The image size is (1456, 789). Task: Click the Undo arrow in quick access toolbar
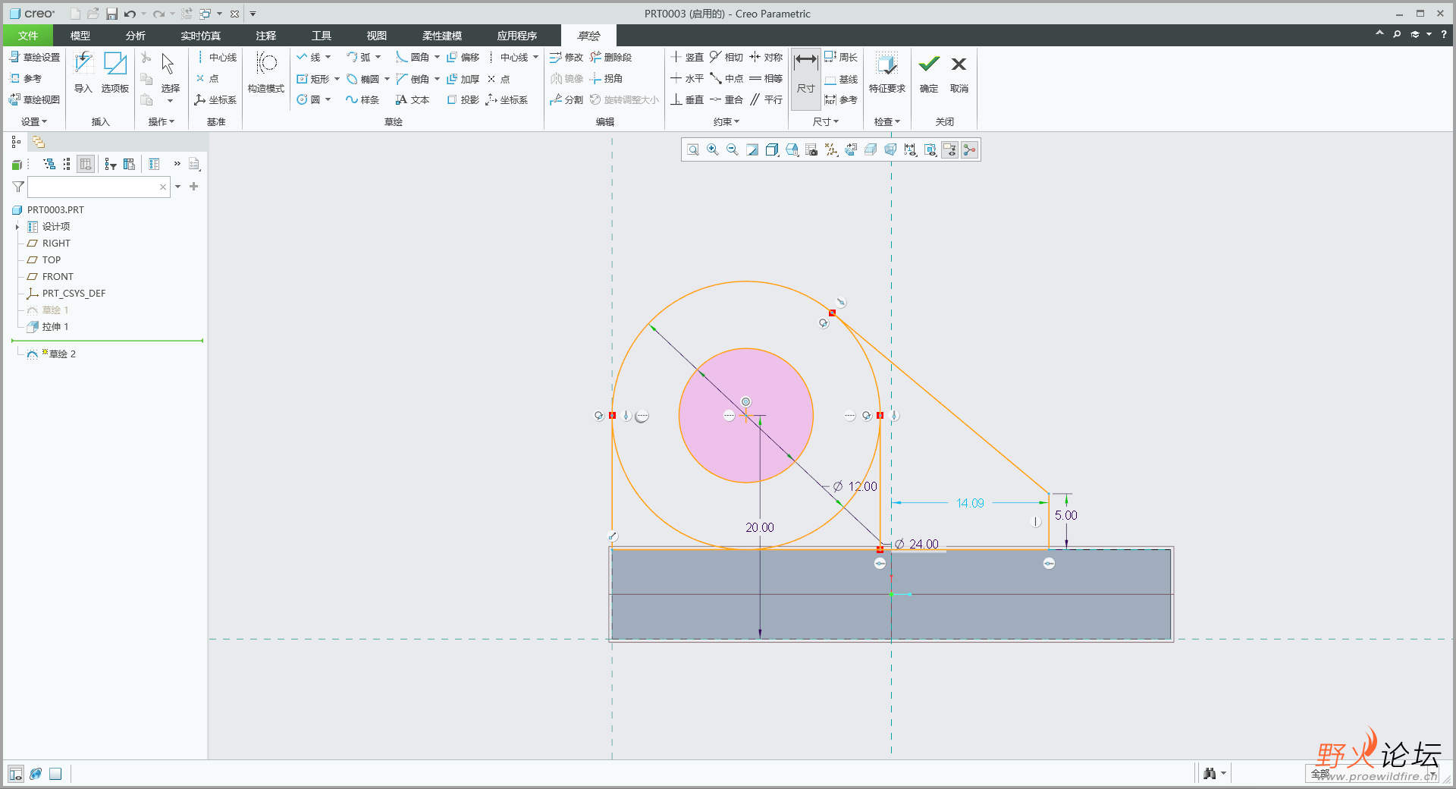click(130, 14)
